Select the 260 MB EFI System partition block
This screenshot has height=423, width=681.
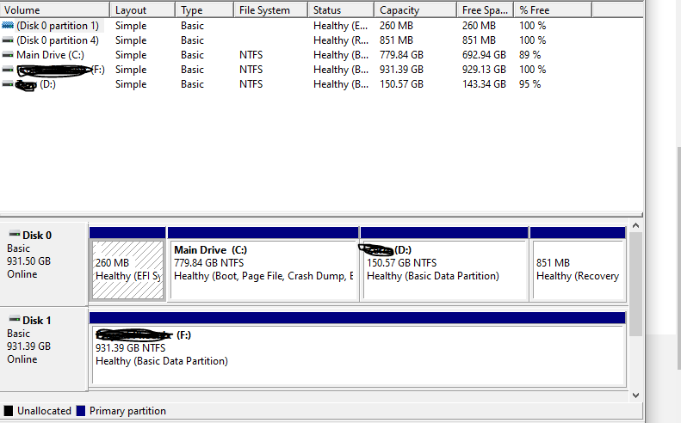pos(127,264)
